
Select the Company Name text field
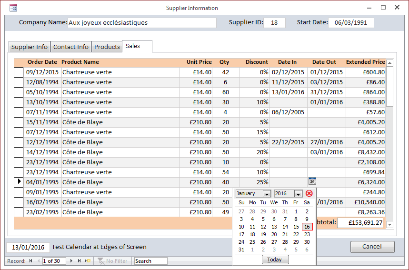pos(142,22)
